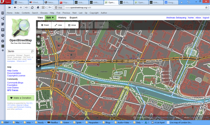The width and height of the screenshot is (210, 125).
Task: Open the Documentation link
Action: pos(14,73)
